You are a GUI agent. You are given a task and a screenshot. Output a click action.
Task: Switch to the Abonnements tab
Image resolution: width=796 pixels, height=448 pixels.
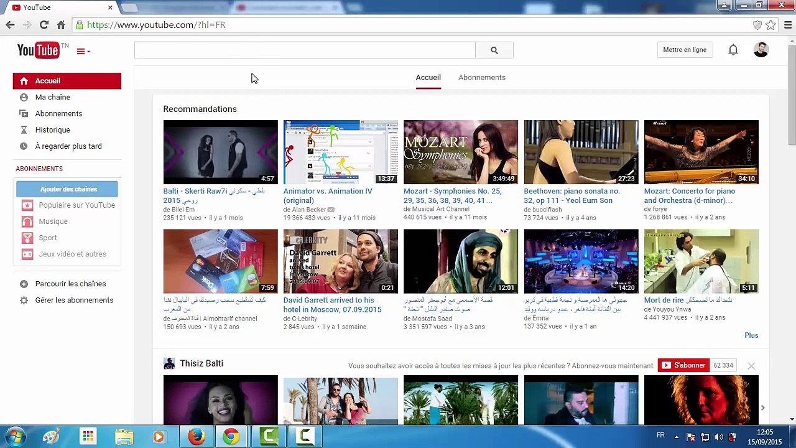coord(482,77)
